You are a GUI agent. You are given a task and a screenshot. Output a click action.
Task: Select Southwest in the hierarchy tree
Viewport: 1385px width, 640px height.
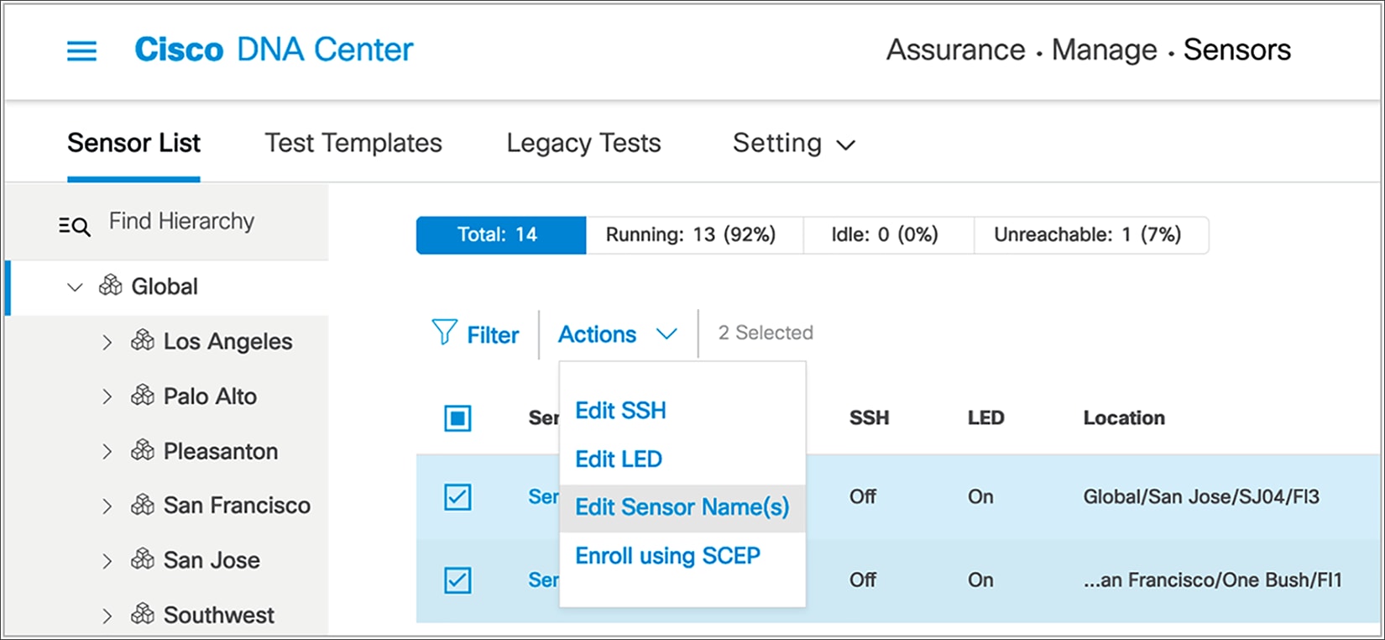(218, 616)
